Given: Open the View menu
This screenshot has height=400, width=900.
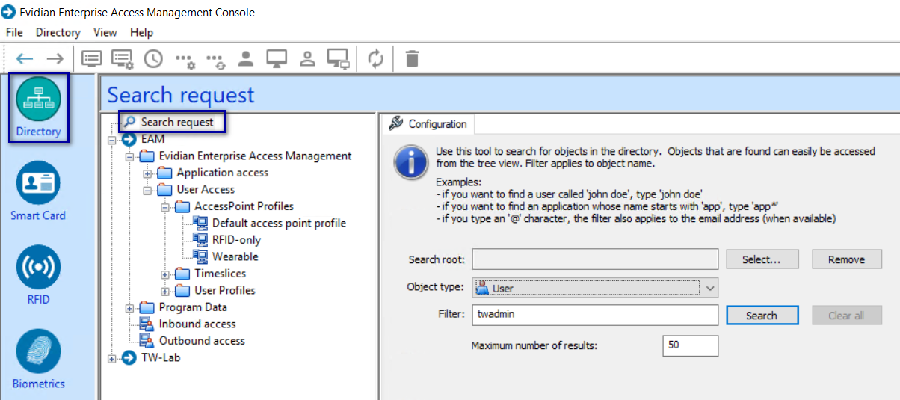Looking at the screenshot, I should click(105, 32).
